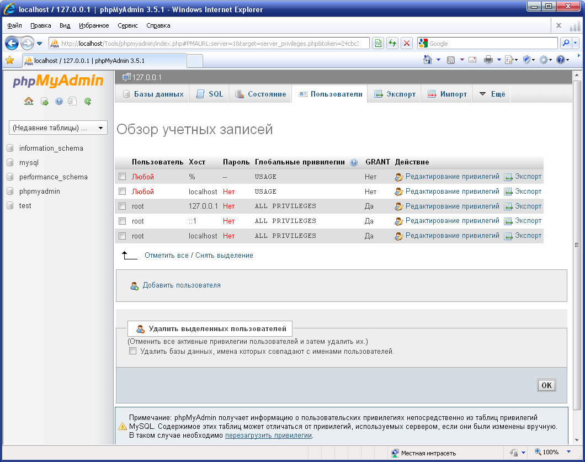The width and height of the screenshot is (585, 462).
Task: Expand the Home button dropdown arrow
Action: (x=438, y=60)
